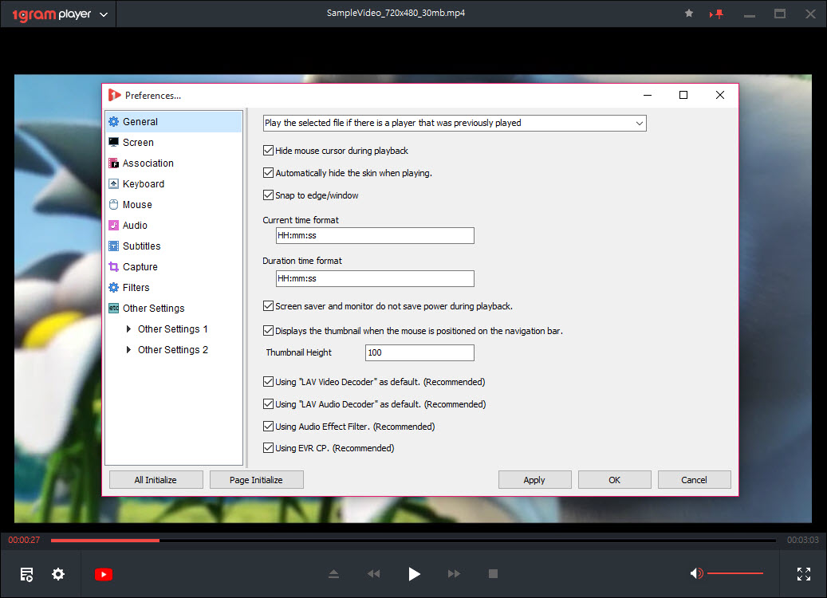The image size is (827, 598).
Task: Open the 1gram player logo menu
Action: click(60, 14)
